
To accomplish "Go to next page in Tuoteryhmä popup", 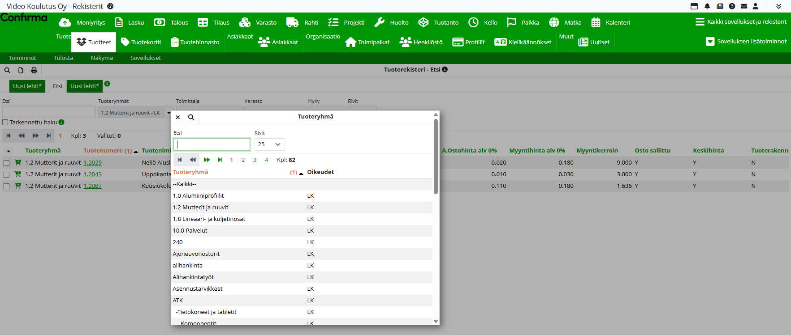I will (207, 160).
